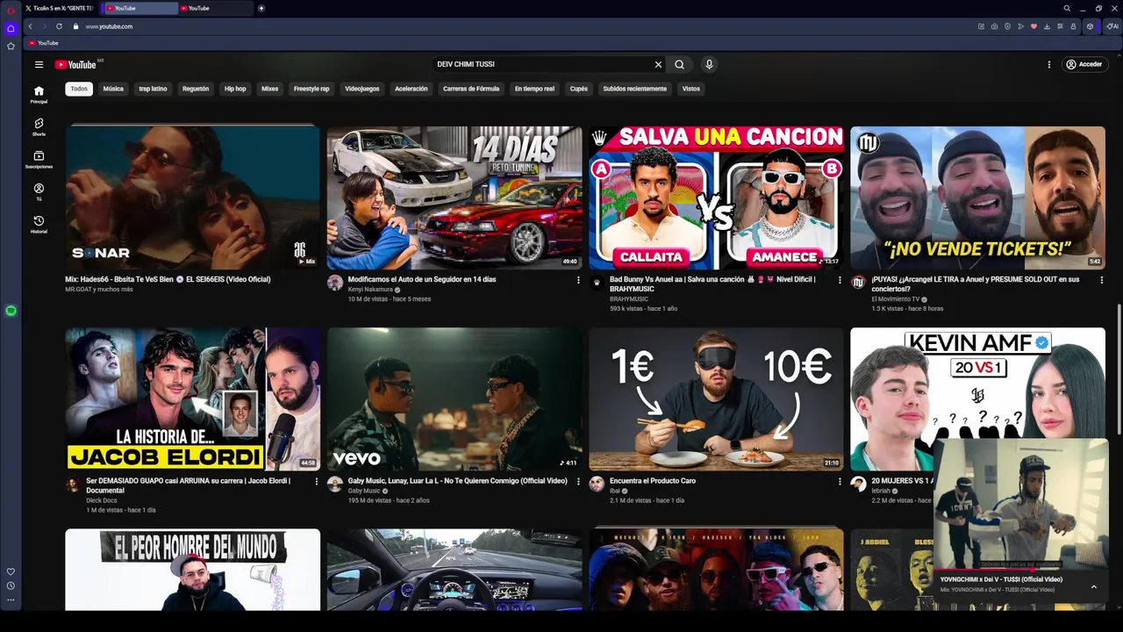Open the extensions cube icon
This screenshot has width=1123, height=632.
pyautogui.click(x=1091, y=26)
